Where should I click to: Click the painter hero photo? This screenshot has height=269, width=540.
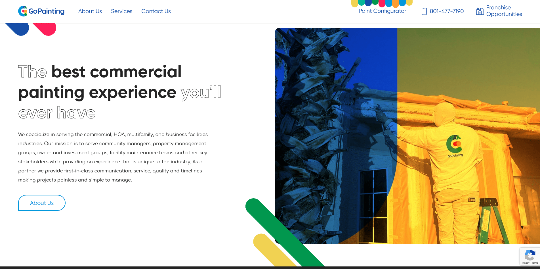(x=407, y=135)
